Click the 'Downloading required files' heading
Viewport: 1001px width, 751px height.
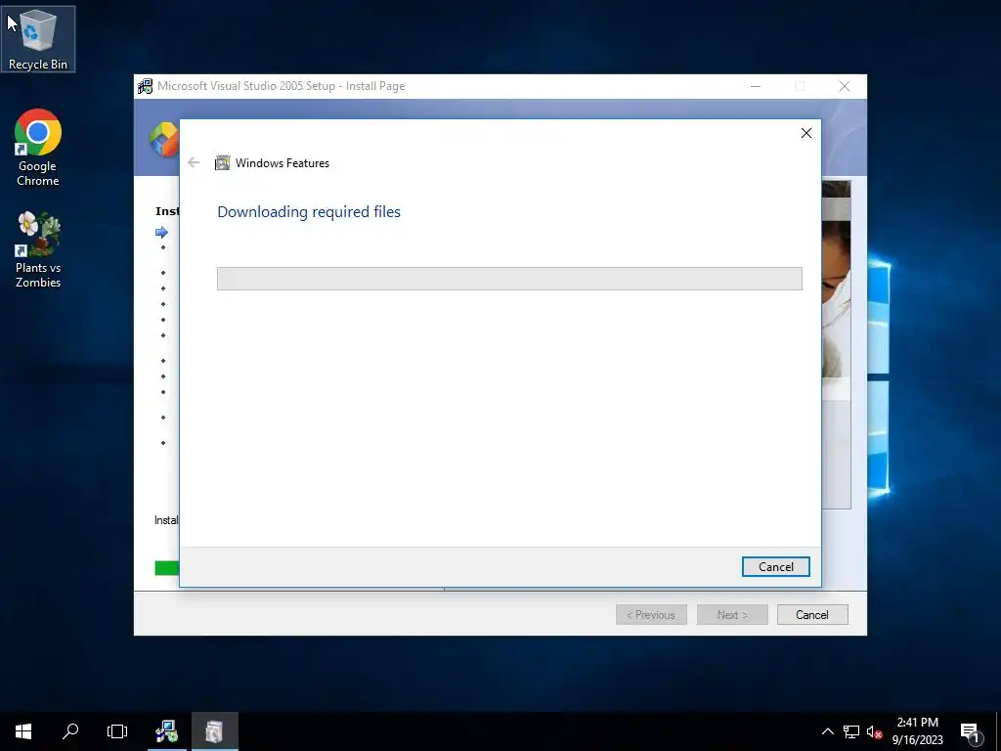309,211
